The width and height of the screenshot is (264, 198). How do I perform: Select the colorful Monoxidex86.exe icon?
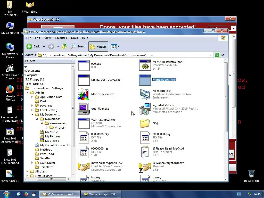[x=83, y=94]
